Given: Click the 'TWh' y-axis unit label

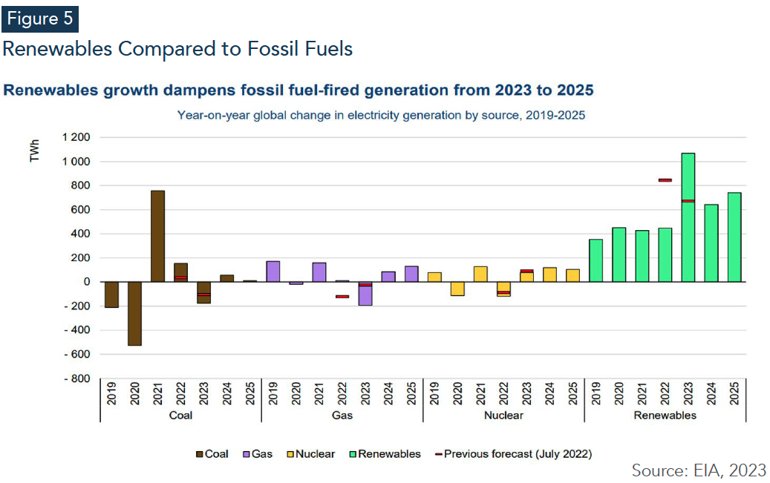Looking at the screenshot, I should click(34, 151).
